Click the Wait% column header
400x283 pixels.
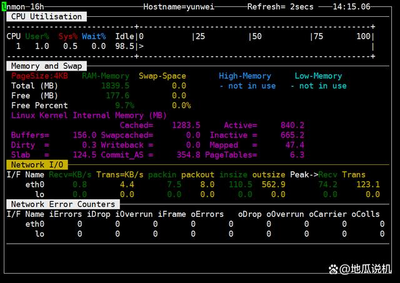click(x=94, y=36)
